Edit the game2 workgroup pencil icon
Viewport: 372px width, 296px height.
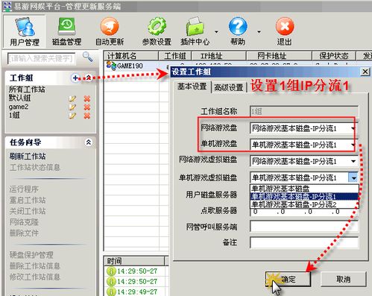[x=72, y=107]
